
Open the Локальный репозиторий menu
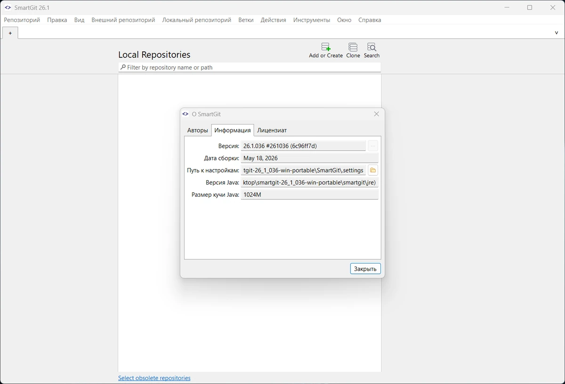pyautogui.click(x=197, y=20)
